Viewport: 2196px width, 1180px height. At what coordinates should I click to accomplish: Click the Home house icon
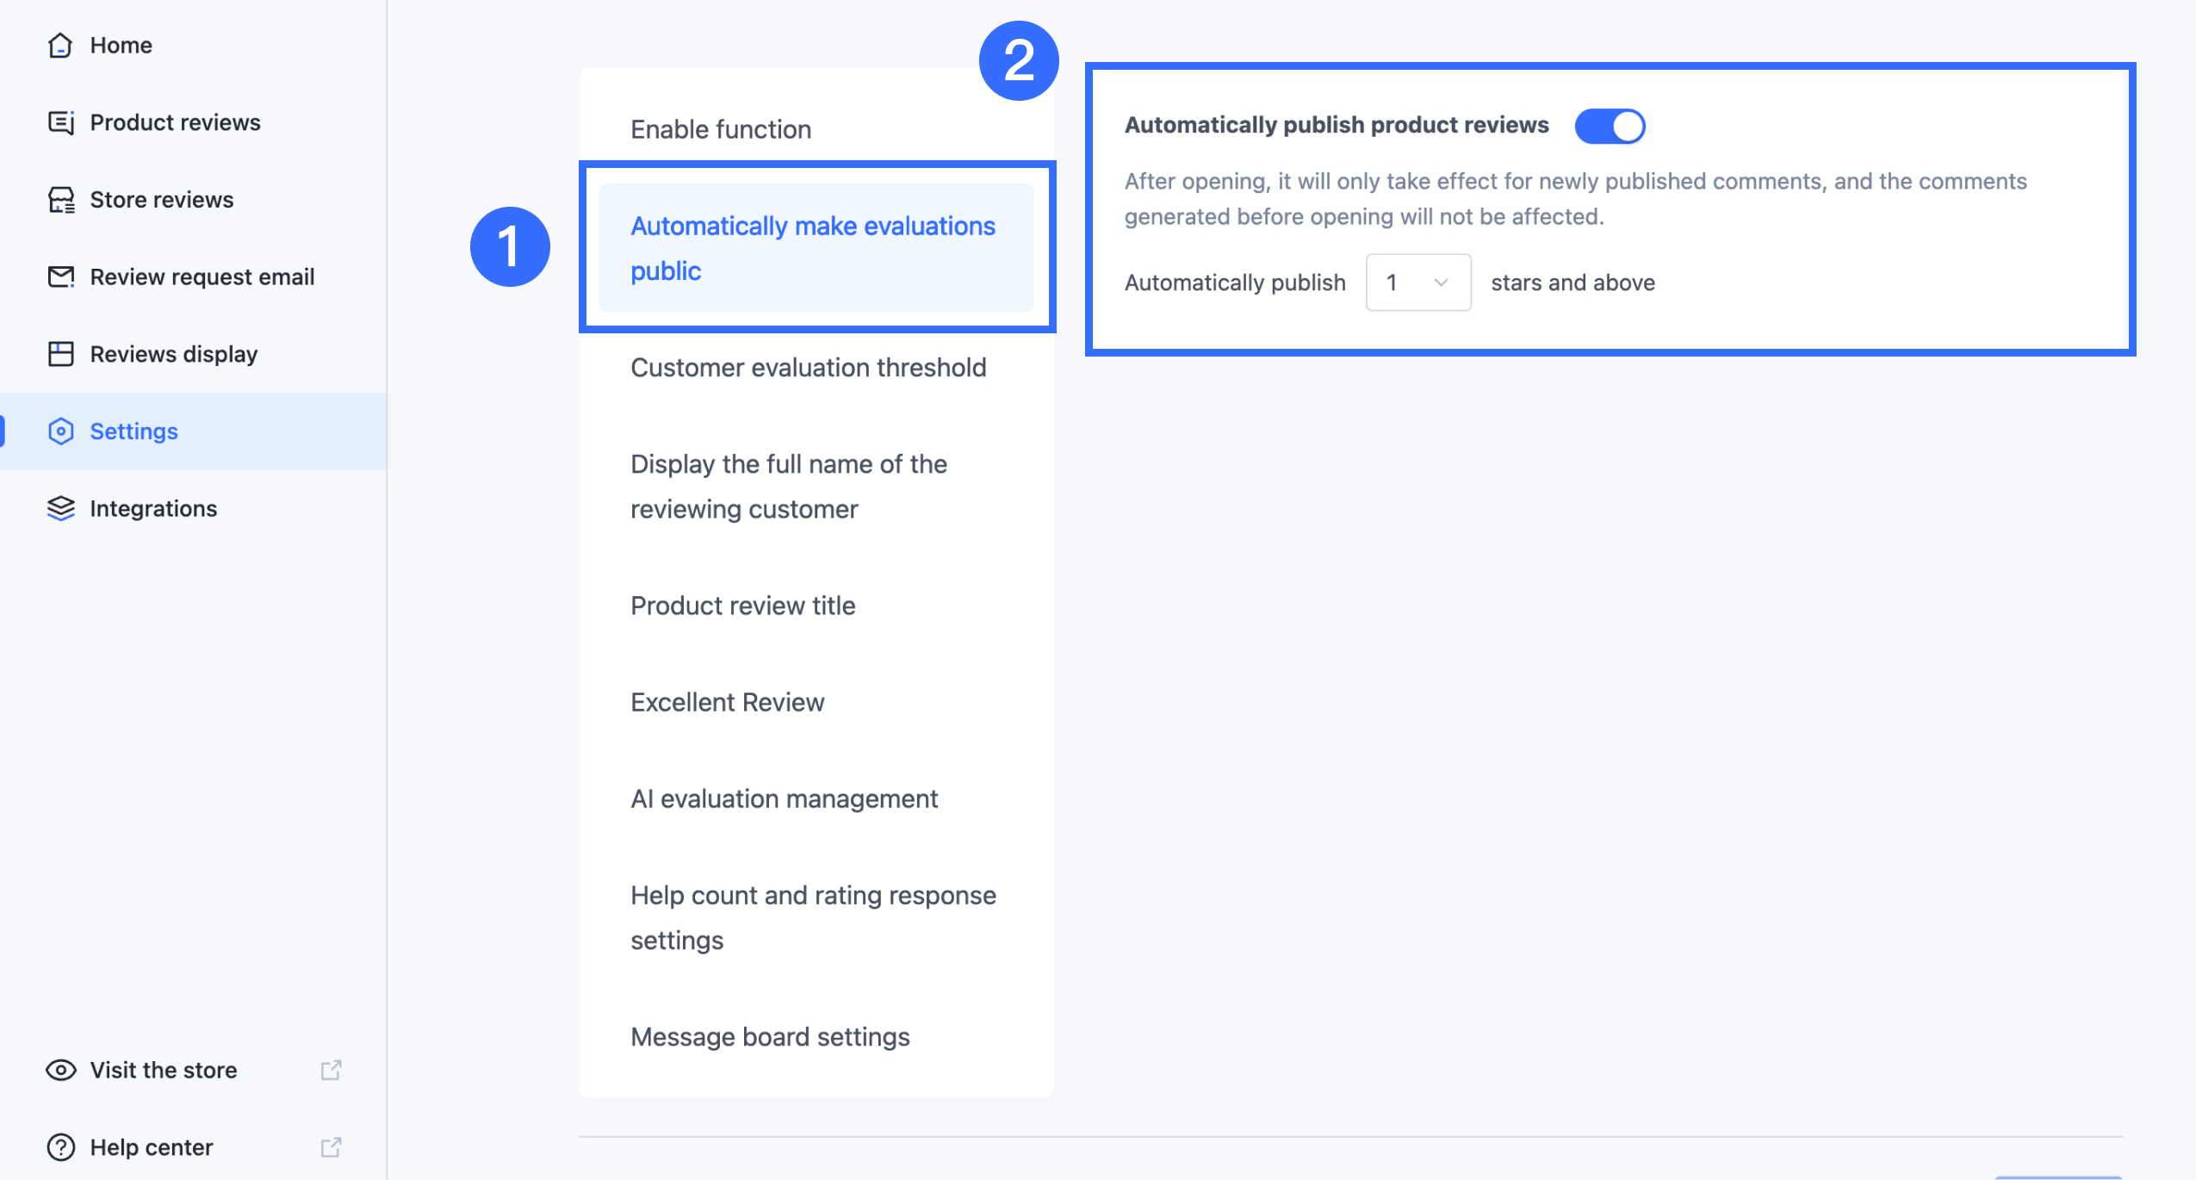click(x=60, y=46)
